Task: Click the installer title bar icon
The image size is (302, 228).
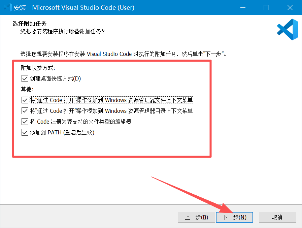Action: tap(8, 7)
